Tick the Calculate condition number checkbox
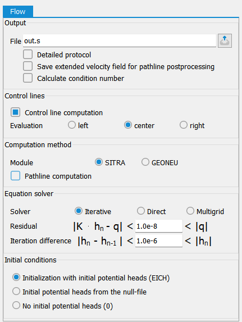This screenshot has height=322, width=242. [28, 78]
